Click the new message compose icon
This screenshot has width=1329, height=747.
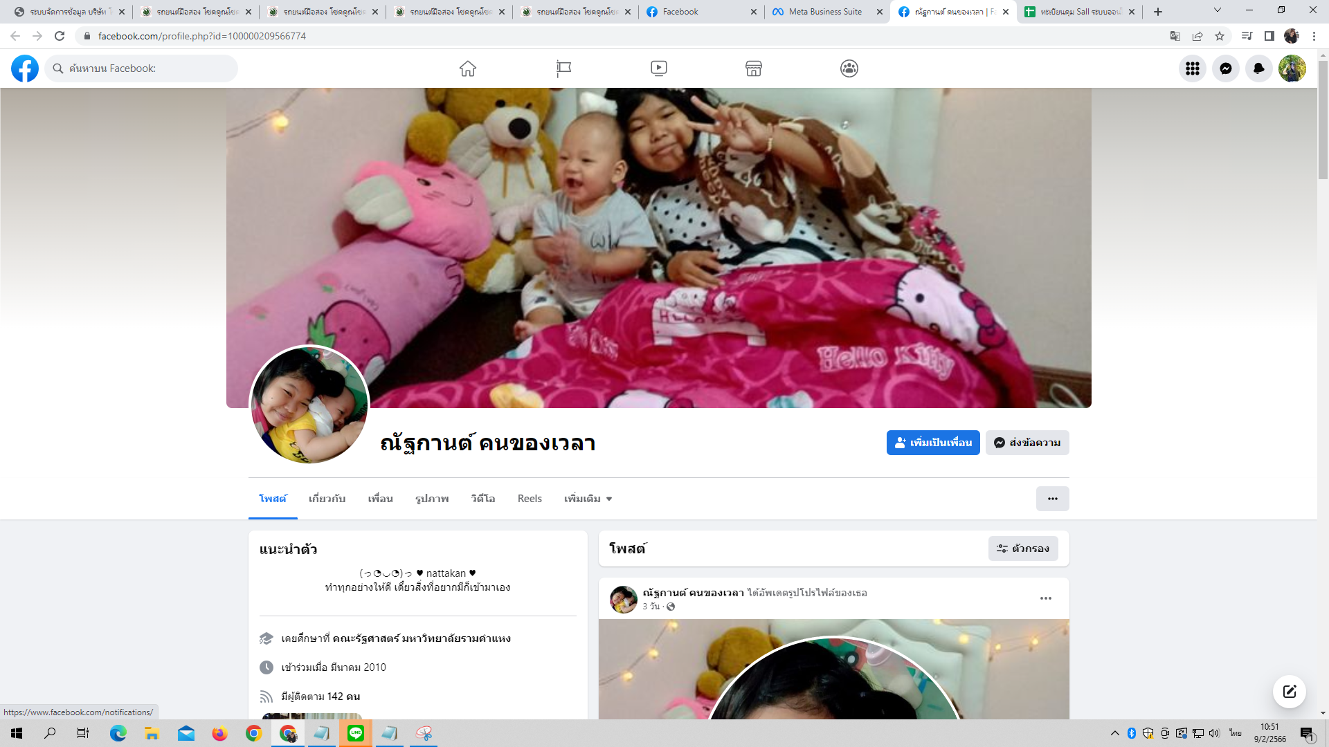[x=1289, y=692]
